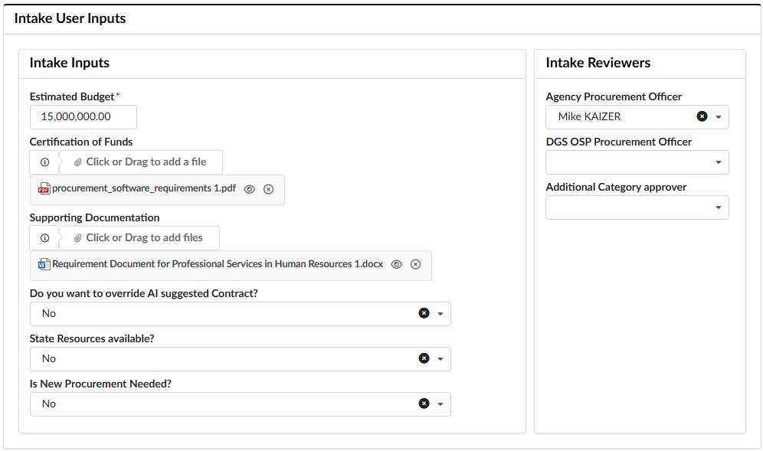Open the Additional Category approver dropdown
This screenshot has width=763, height=451.
[x=637, y=208]
